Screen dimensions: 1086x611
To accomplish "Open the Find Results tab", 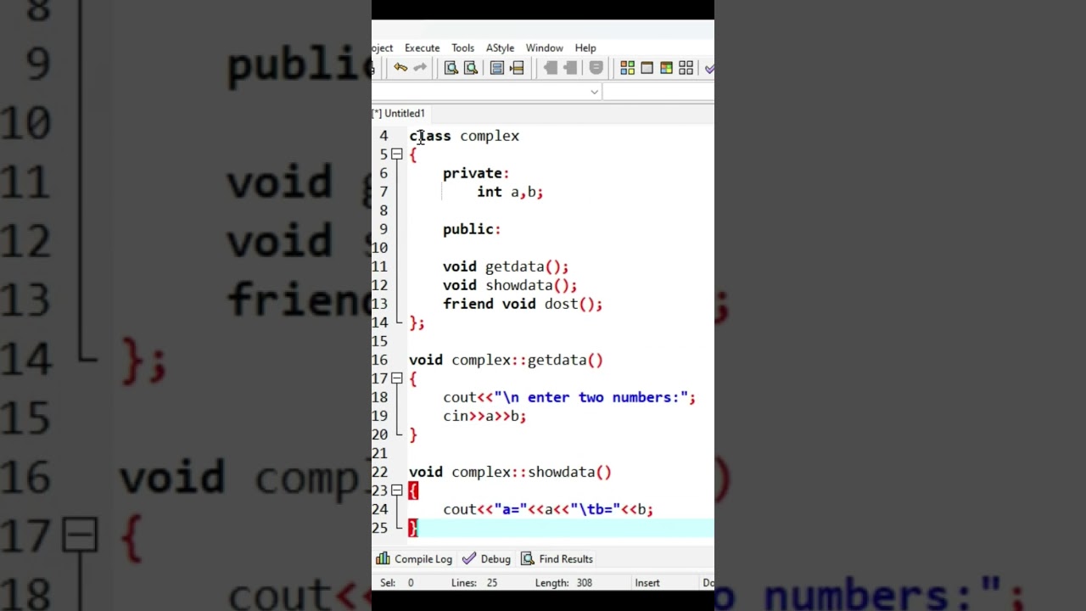I will click(557, 559).
